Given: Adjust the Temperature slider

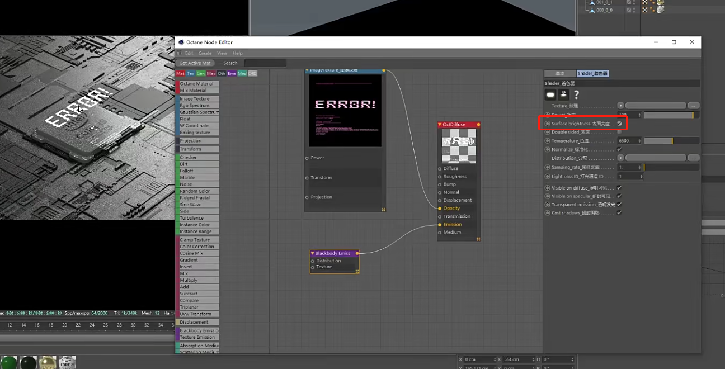Looking at the screenshot, I should point(672,141).
